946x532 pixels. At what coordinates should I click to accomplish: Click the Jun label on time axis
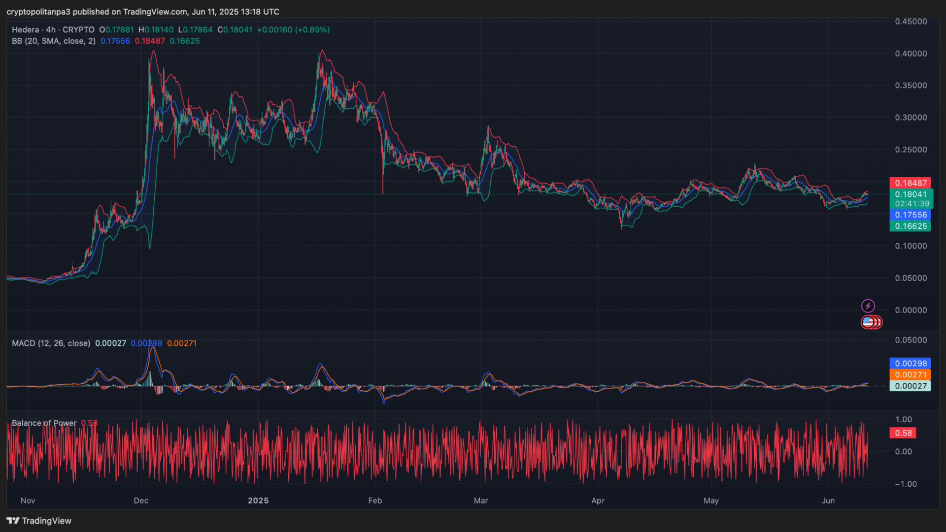(x=828, y=501)
